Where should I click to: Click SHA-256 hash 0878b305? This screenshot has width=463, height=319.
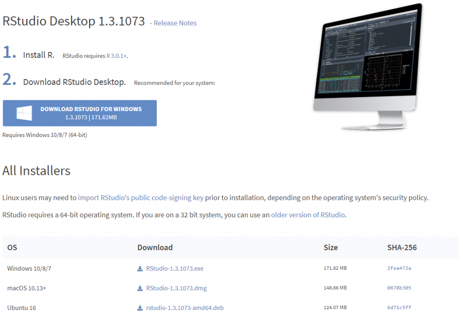[399, 288]
